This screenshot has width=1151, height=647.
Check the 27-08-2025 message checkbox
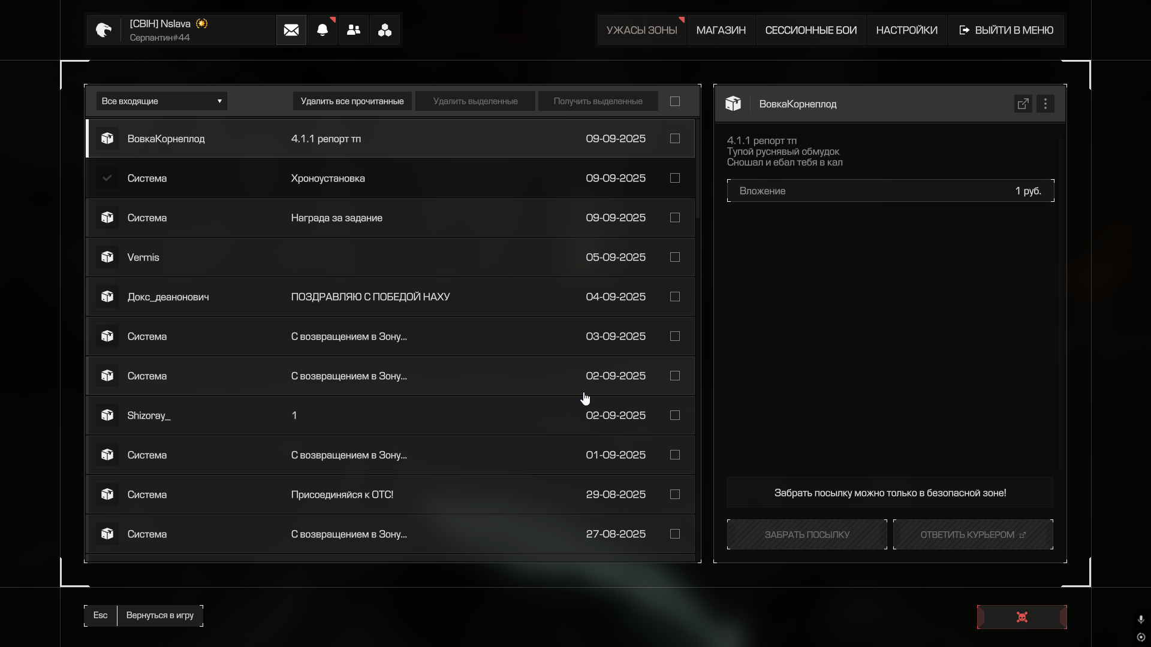click(675, 534)
